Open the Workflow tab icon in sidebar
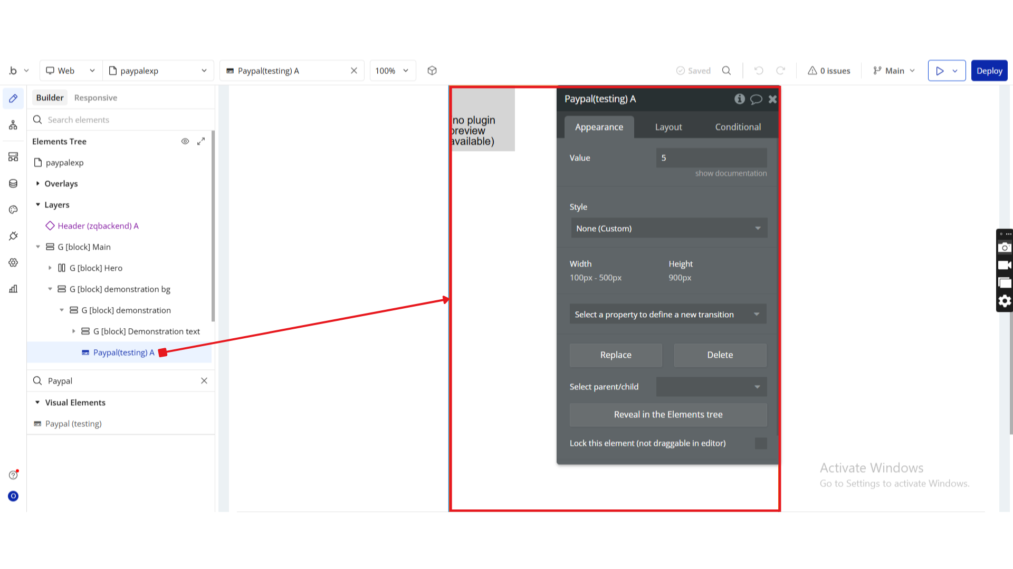 tap(13, 125)
